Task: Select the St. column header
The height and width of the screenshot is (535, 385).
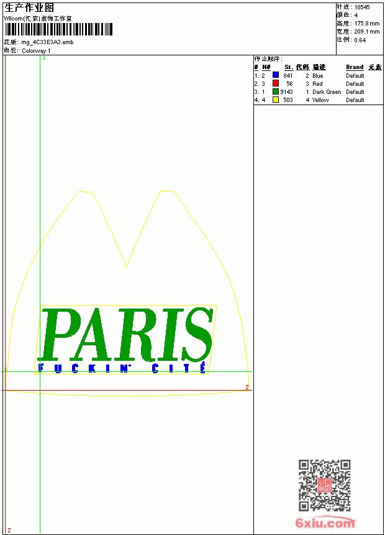Action: 289,67
